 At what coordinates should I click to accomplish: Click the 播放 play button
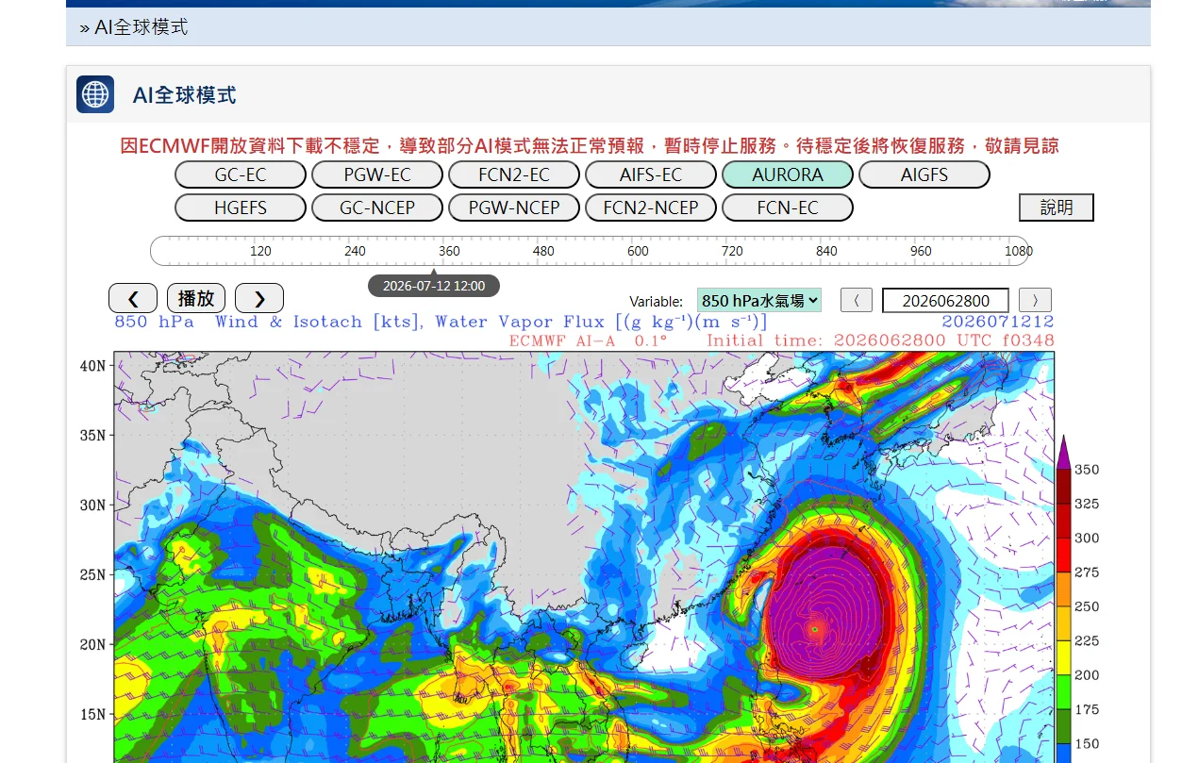tap(196, 299)
